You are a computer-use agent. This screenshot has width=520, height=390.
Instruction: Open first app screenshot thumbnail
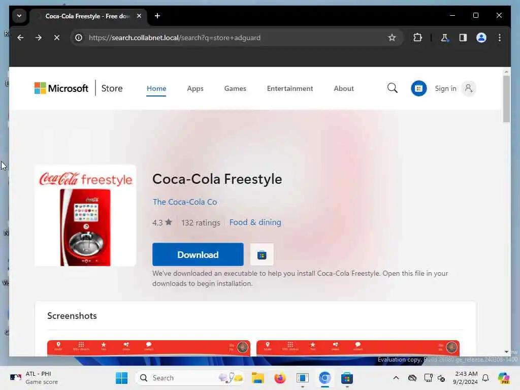149,348
